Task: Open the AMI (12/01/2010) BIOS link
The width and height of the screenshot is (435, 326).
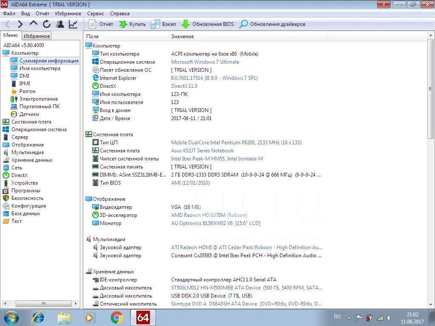Action: (x=190, y=183)
